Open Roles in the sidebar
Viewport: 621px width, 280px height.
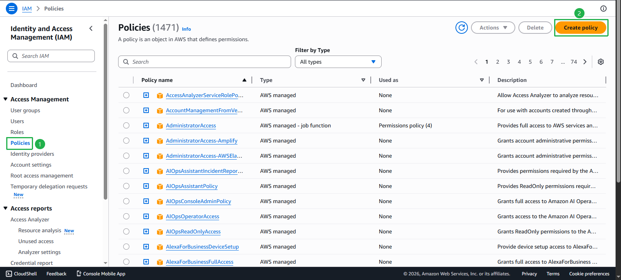tap(17, 132)
